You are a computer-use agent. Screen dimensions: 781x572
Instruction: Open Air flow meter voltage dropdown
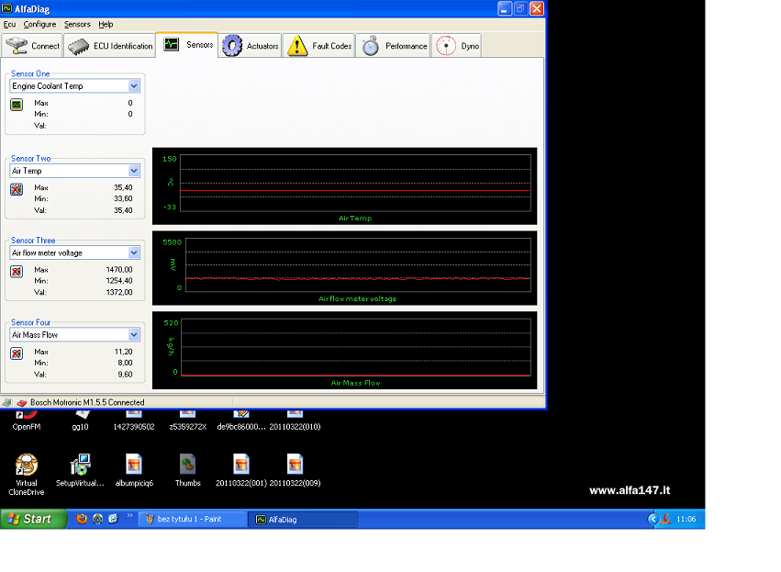[x=134, y=252]
